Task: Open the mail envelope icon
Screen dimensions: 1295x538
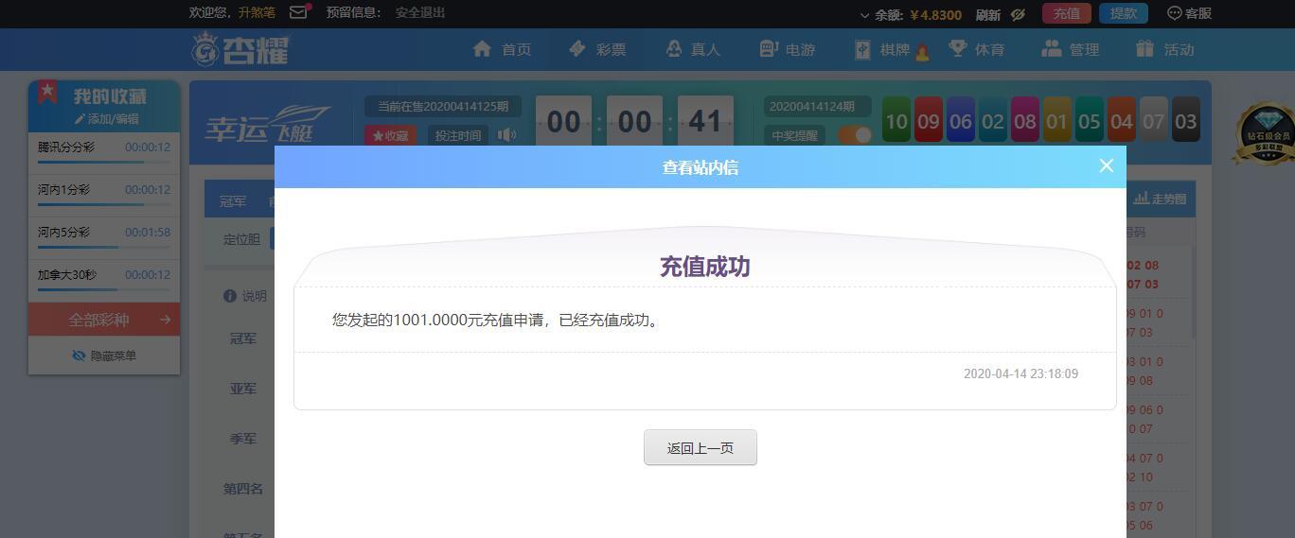Action: click(299, 12)
